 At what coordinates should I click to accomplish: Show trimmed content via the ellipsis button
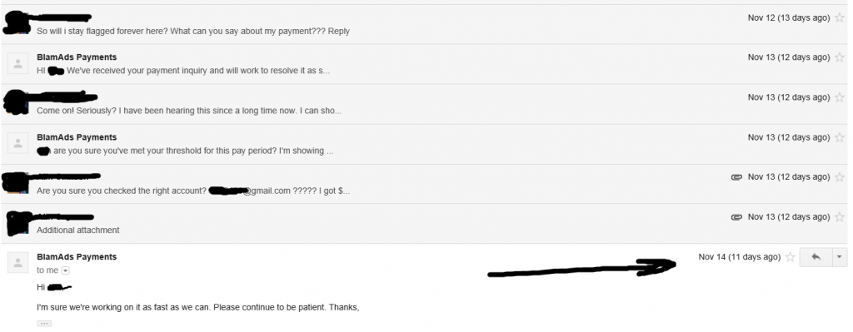click(44, 324)
